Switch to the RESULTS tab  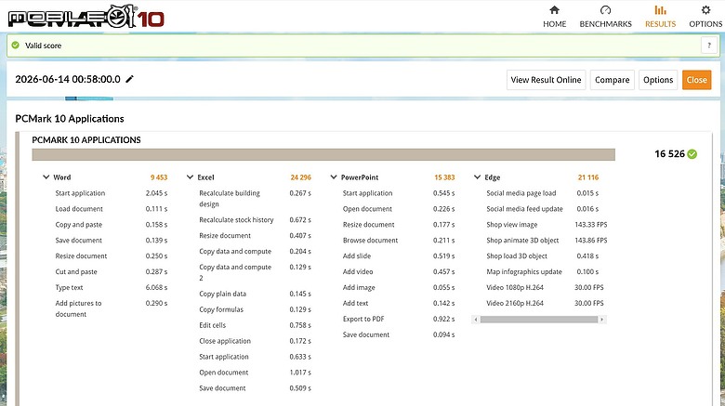tap(660, 17)
